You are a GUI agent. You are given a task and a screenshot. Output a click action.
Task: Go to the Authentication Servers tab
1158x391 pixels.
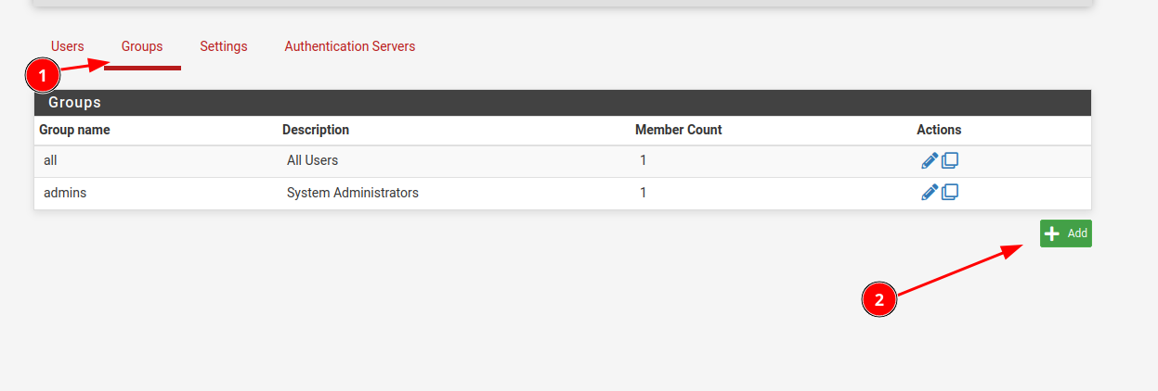[x=350, y=46]
